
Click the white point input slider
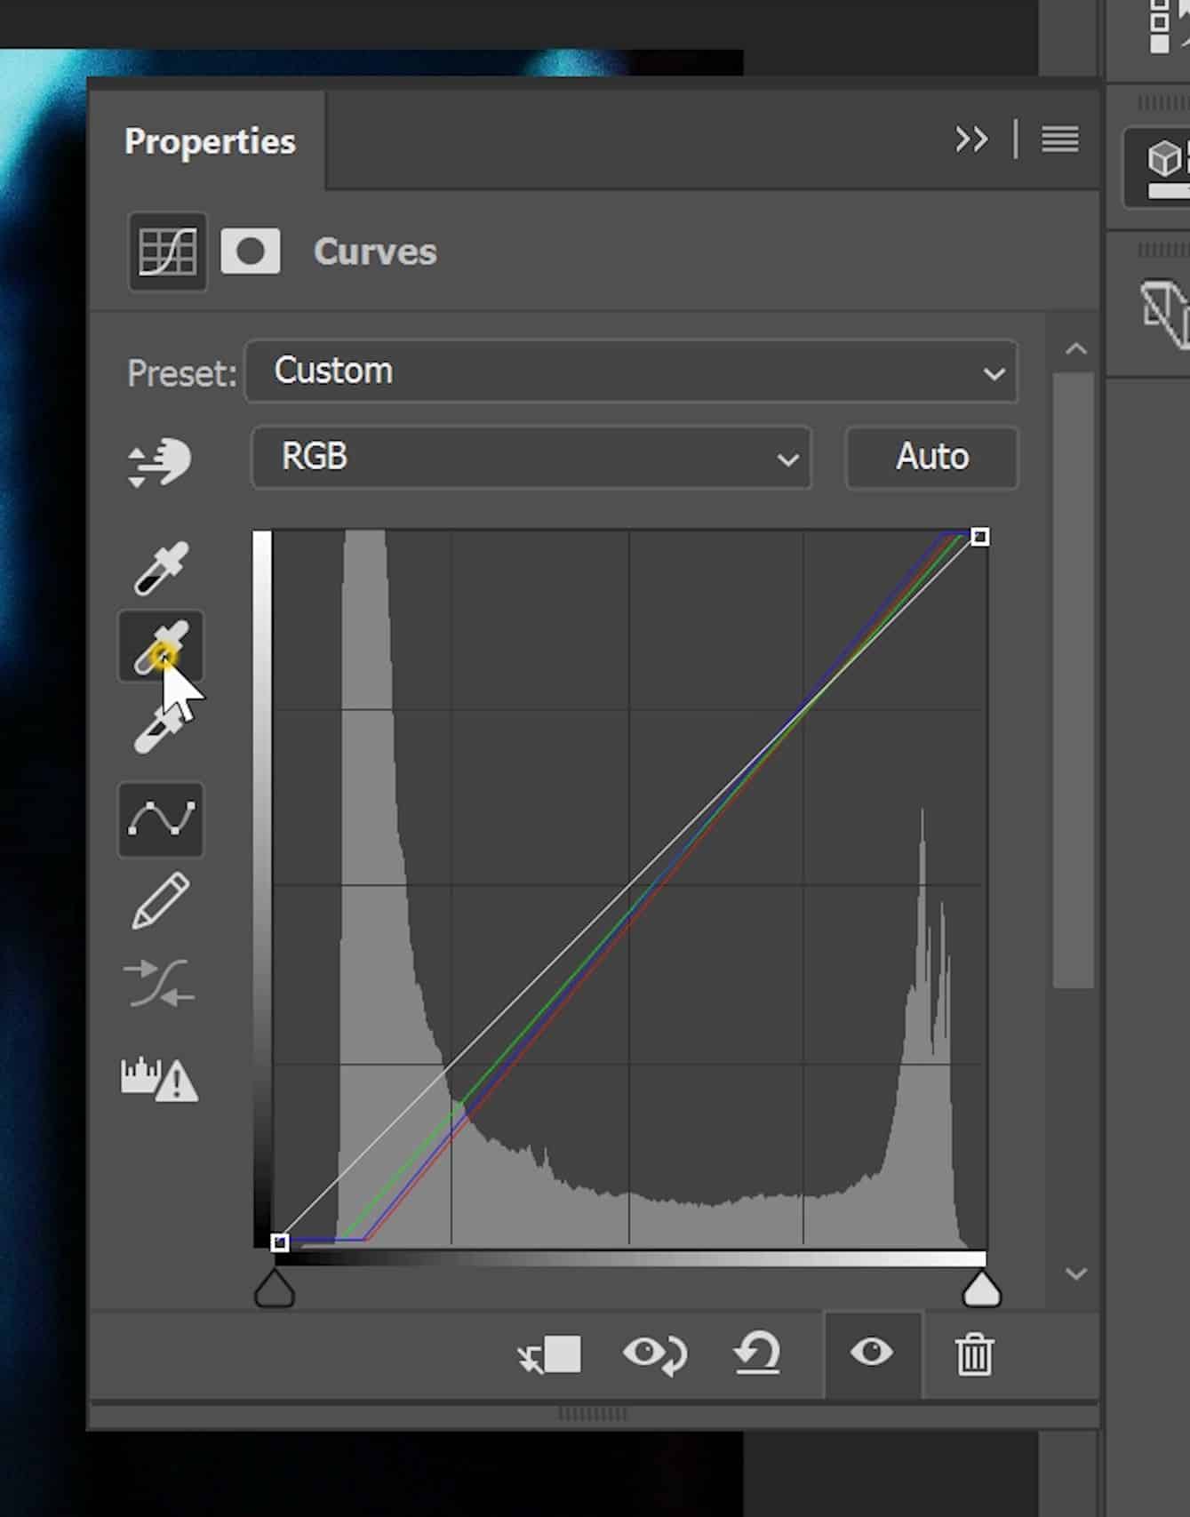(x=981, y=1289)
